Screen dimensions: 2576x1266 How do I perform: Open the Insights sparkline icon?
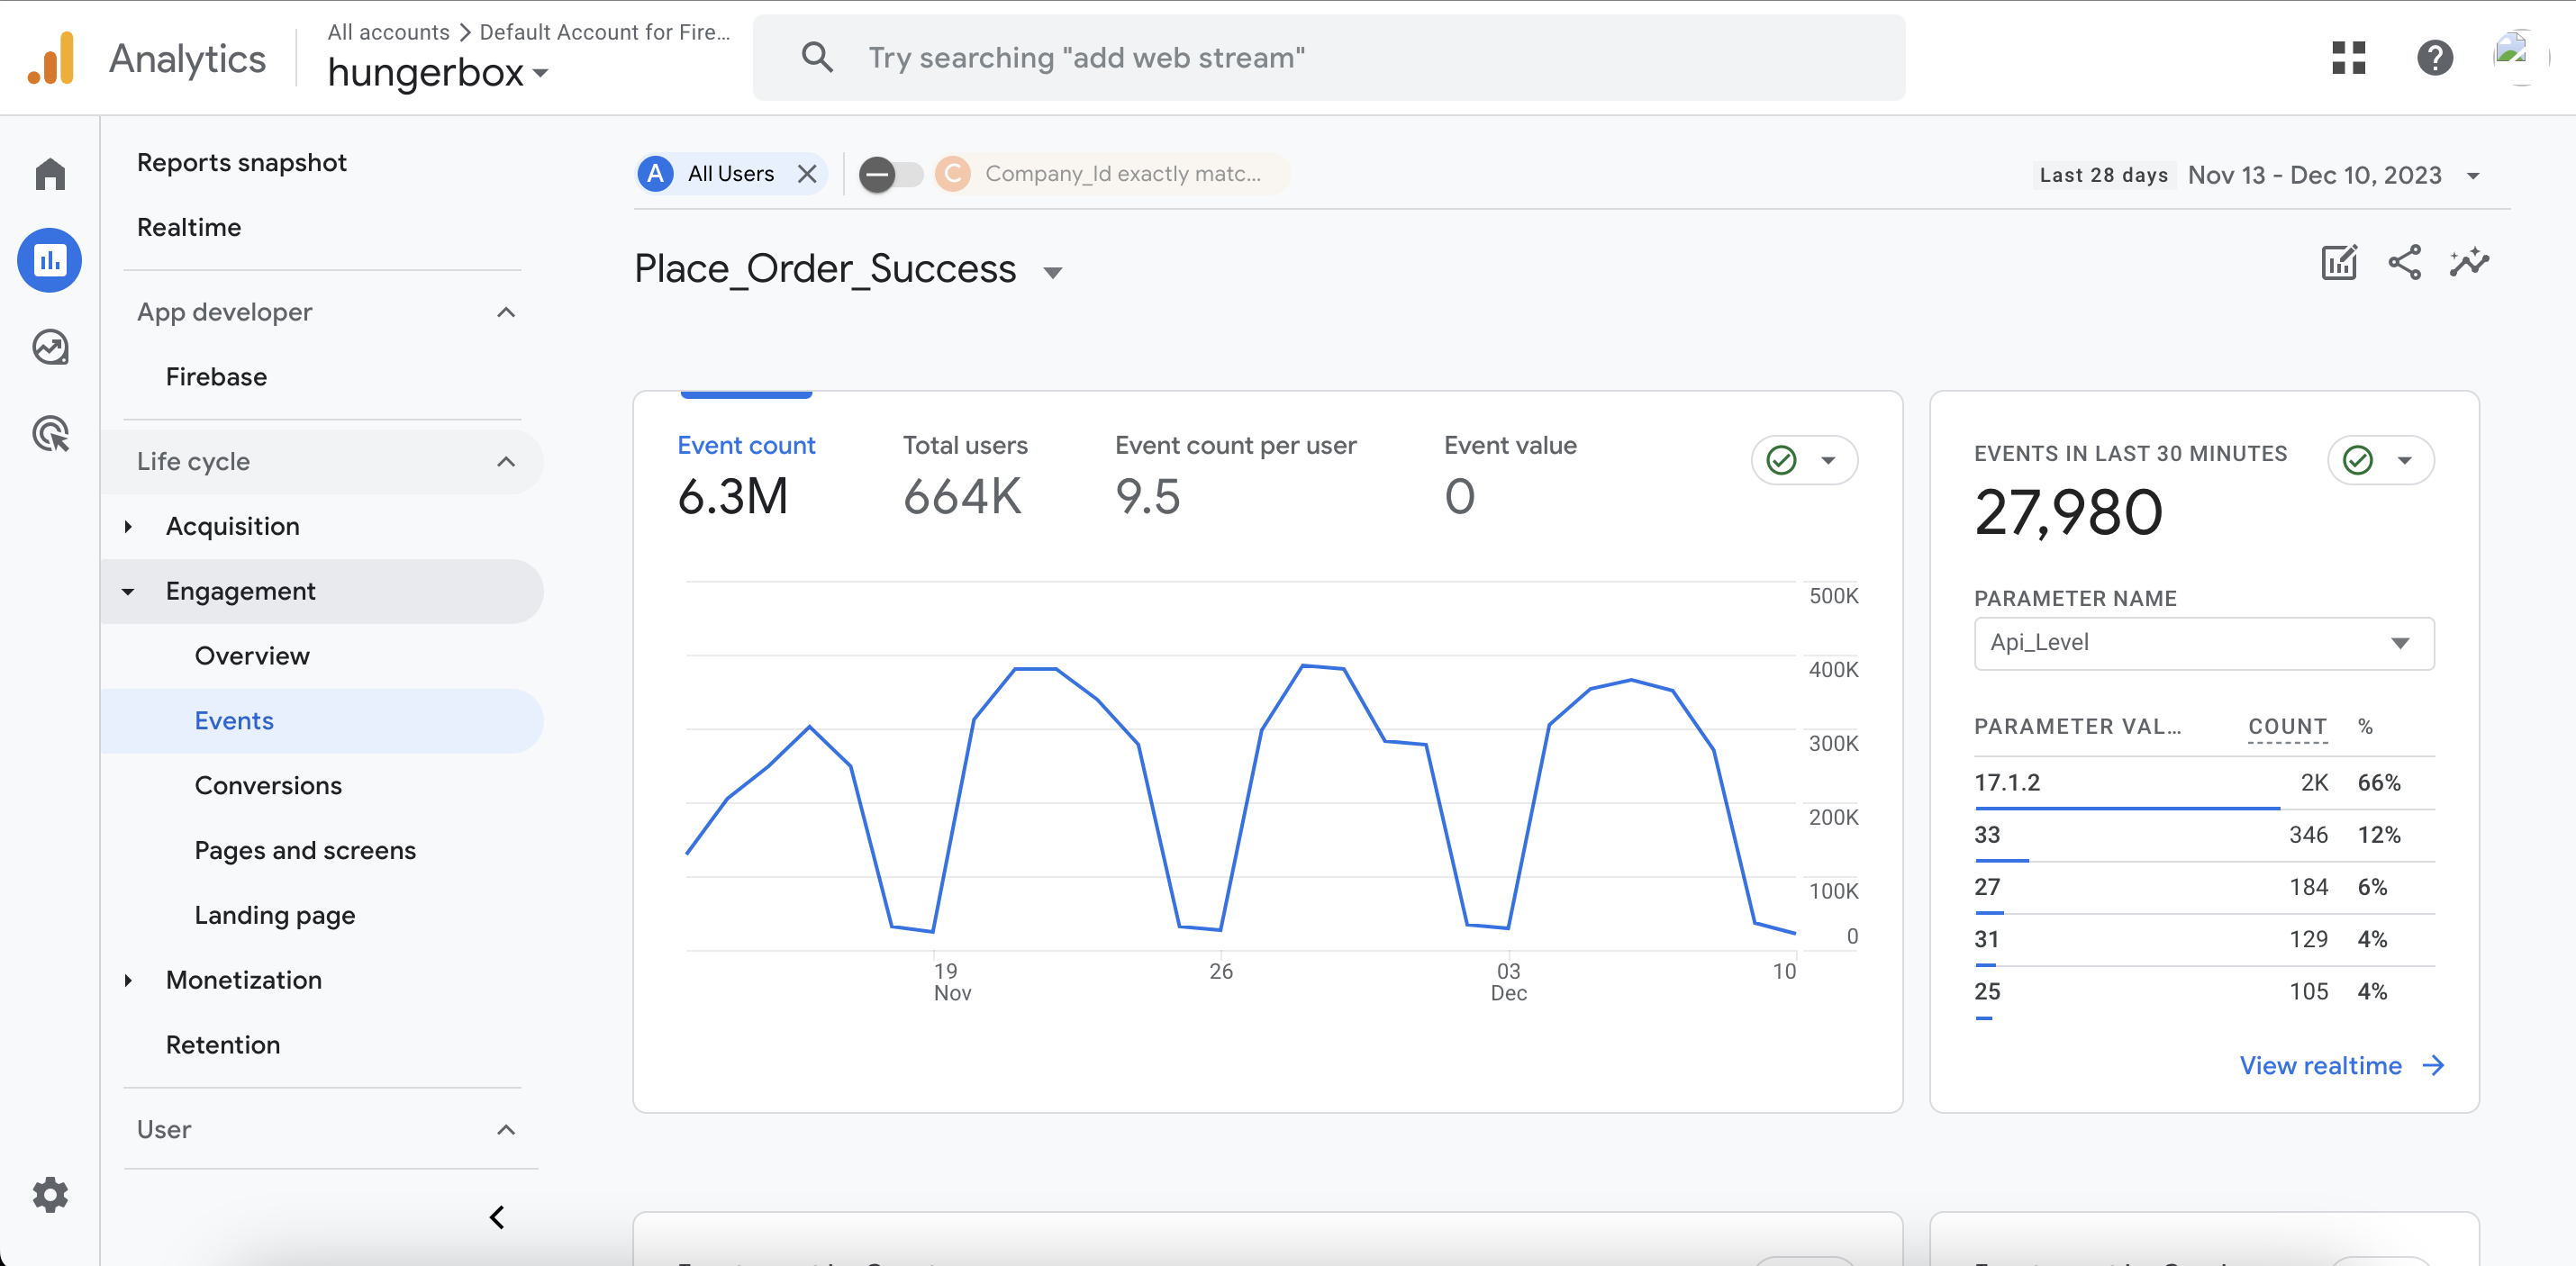coord(2469,263)
